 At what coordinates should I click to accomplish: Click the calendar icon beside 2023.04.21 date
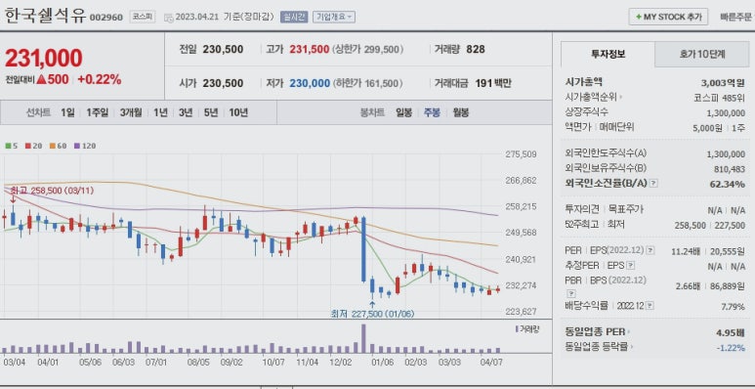(x=169, y=18)
